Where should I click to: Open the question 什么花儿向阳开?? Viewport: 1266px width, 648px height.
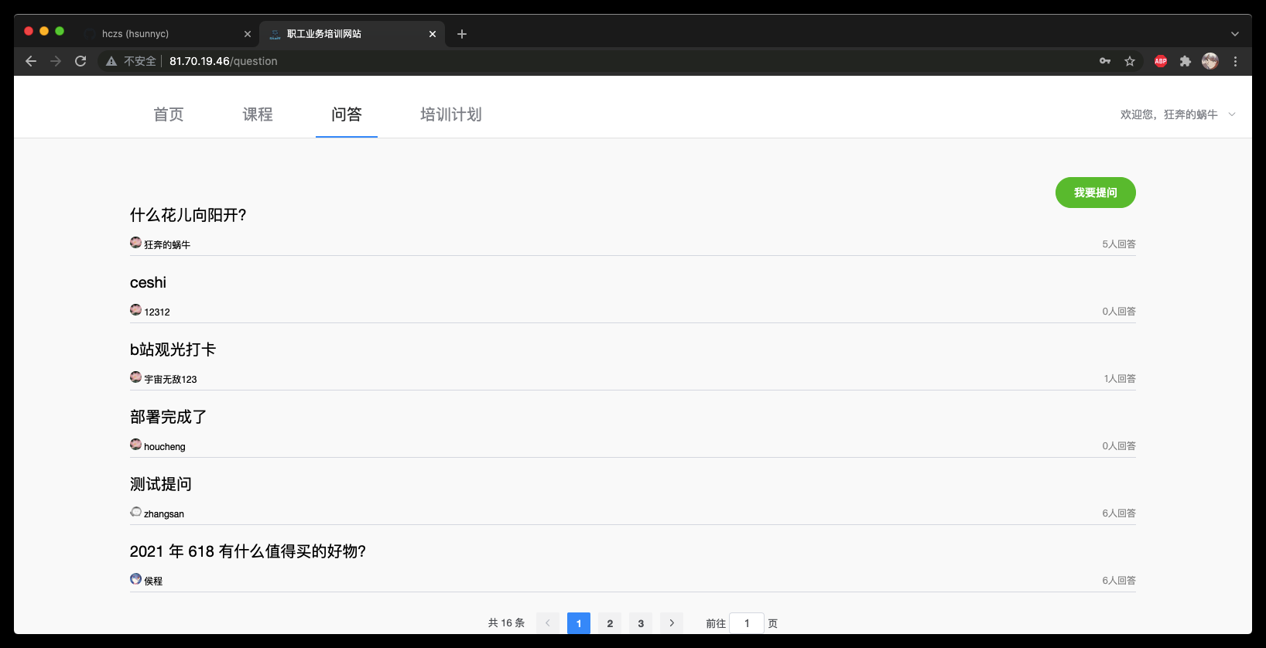[x=188, y=215]
